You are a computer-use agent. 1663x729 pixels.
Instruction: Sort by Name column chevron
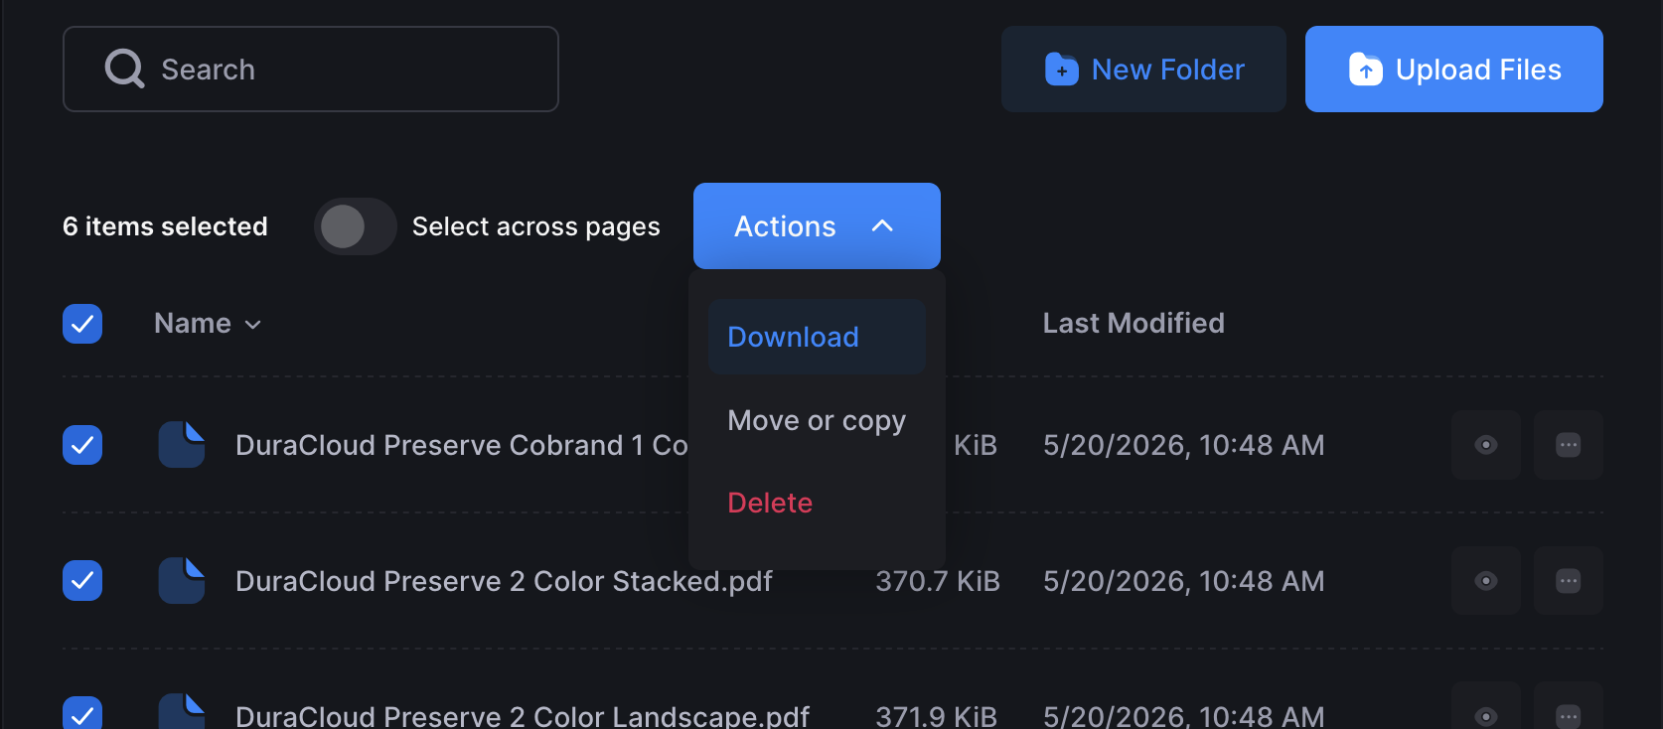(x=253, y=325)
